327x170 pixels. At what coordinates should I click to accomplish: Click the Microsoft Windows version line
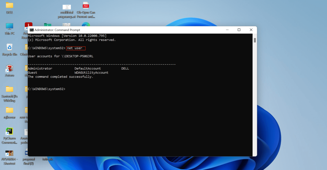(x=67, y=36)
